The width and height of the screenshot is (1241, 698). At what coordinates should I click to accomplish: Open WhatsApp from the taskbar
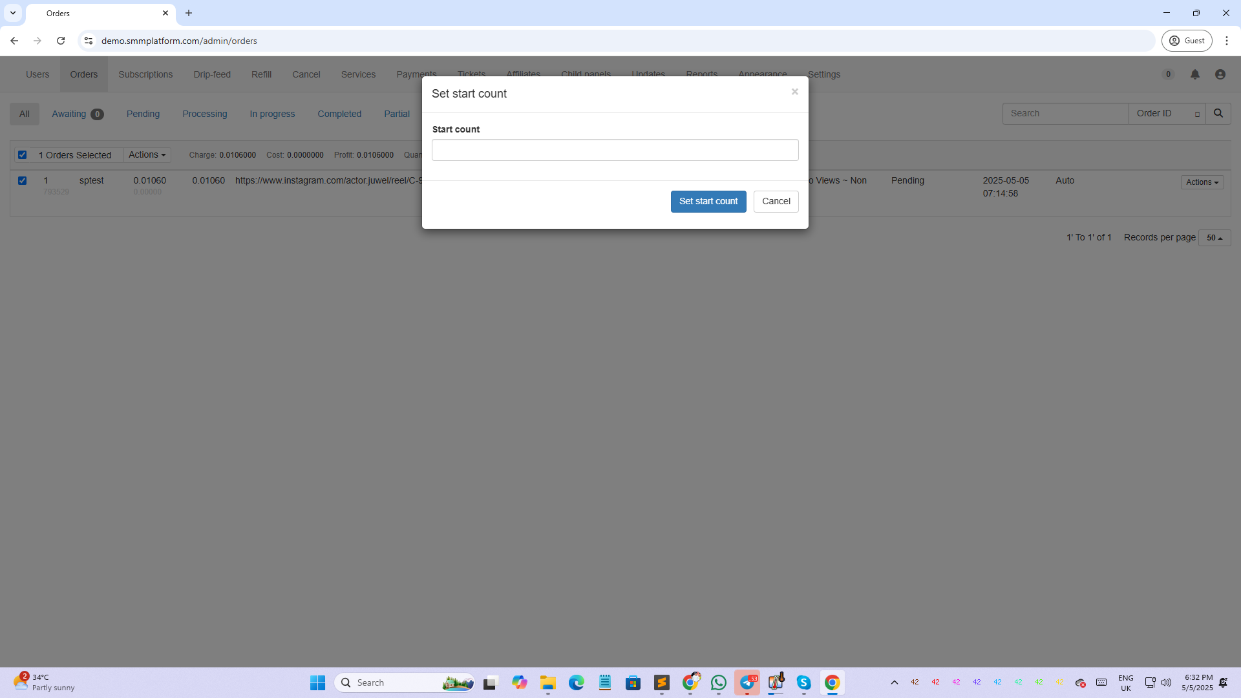pyautogui.click(x=718, y=682)
